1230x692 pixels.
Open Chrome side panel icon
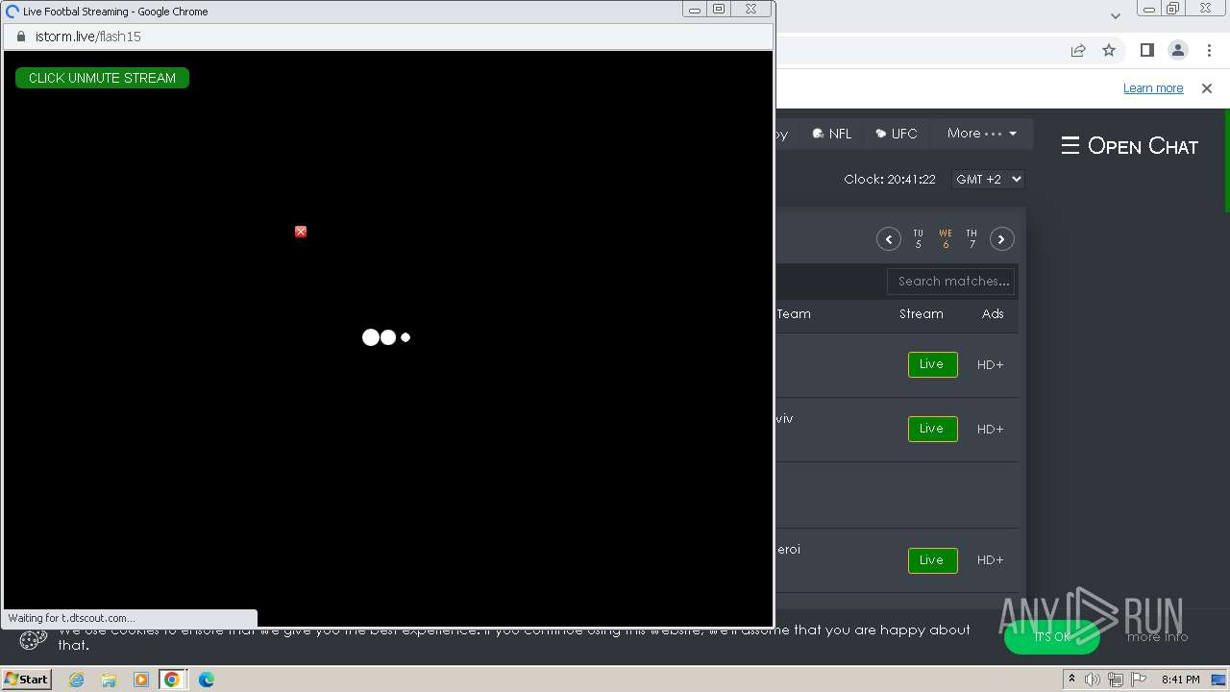1146,50
